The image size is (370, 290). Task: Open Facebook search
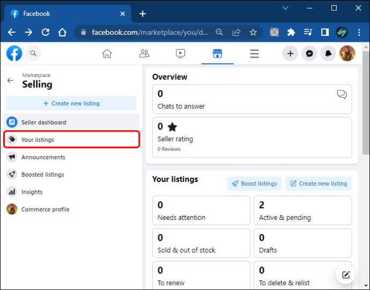(33, 53)
